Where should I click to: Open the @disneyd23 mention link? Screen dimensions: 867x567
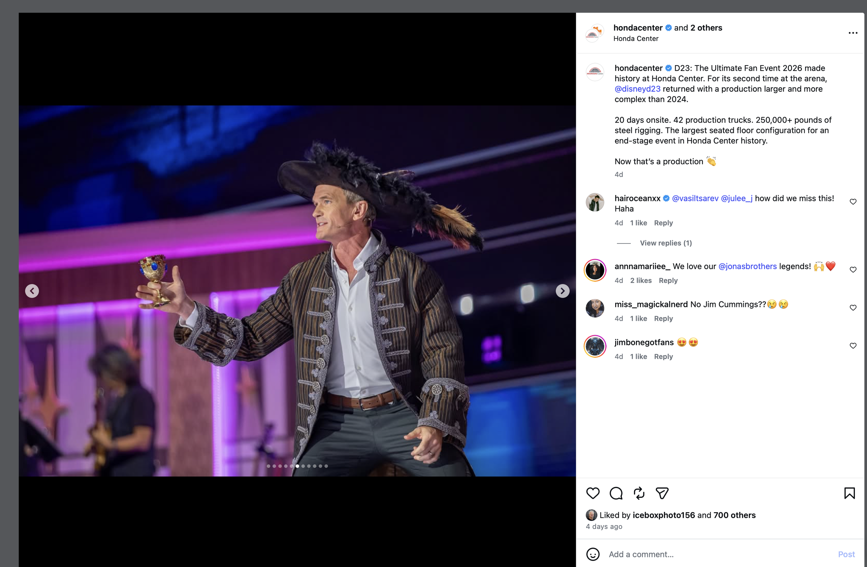[x=637, y=89]
